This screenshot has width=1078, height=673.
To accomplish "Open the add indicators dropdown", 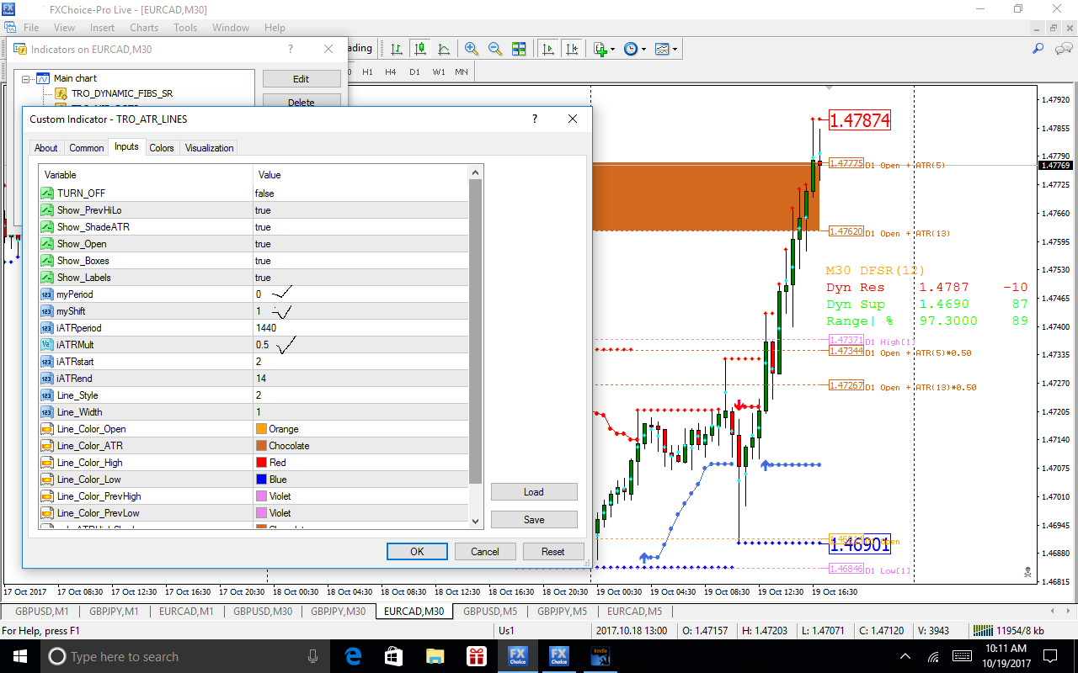I will click(604, 49).
